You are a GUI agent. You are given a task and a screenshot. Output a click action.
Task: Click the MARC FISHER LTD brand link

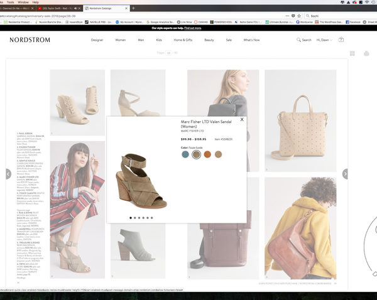tap(192, 131)
